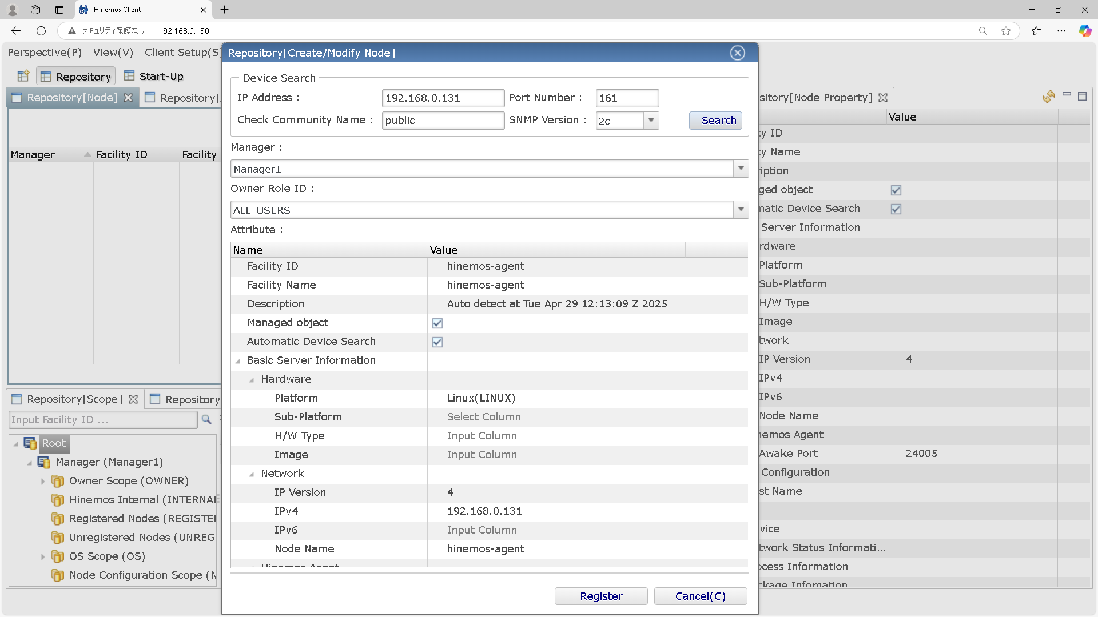Image resolution: width=1098 pixels, height=617 pixels.
Task: Click the Owner Scope folder icon
Action: tap(57, 481)
